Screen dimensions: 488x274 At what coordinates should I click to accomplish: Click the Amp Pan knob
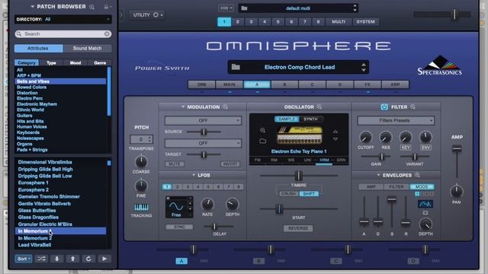(x=456, y=192)
